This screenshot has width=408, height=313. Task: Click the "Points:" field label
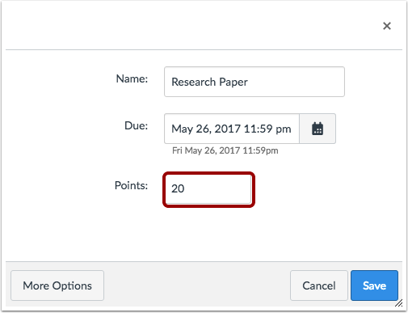131,185
